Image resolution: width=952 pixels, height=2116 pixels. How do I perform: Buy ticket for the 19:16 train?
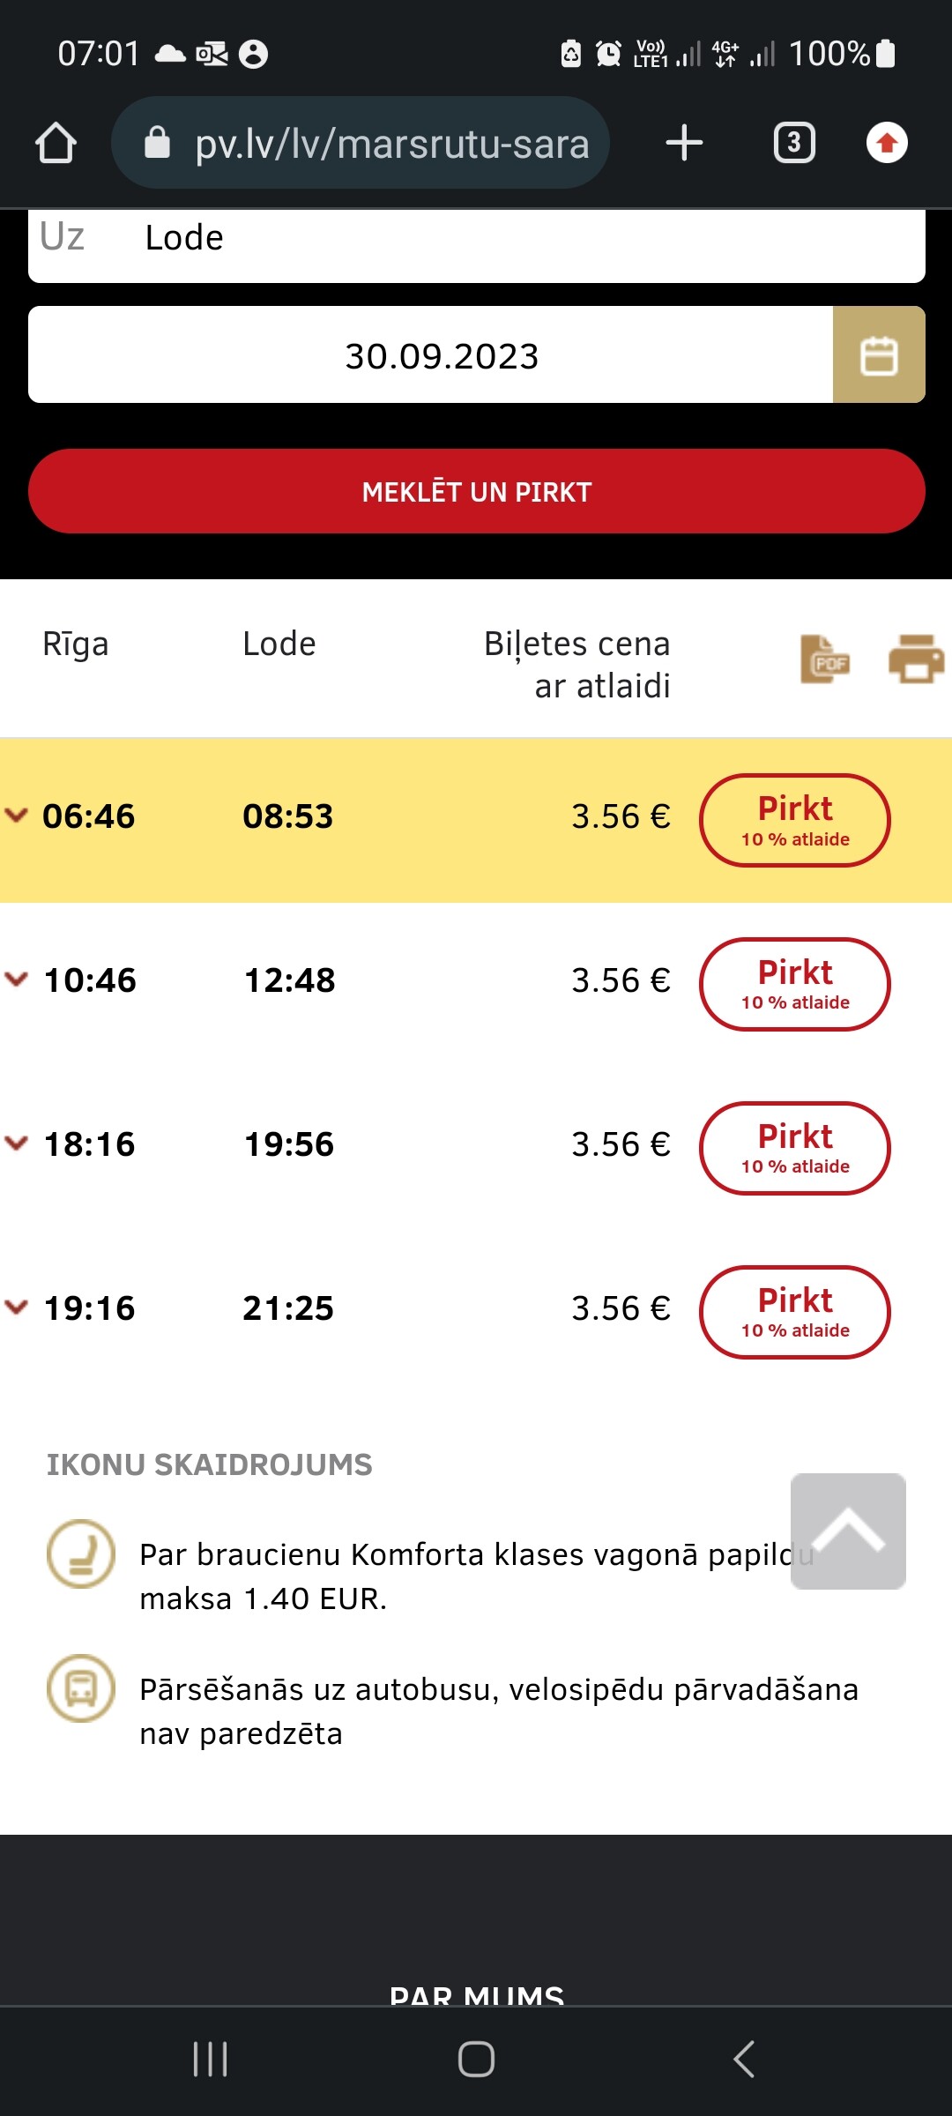tap(795, 1313)
